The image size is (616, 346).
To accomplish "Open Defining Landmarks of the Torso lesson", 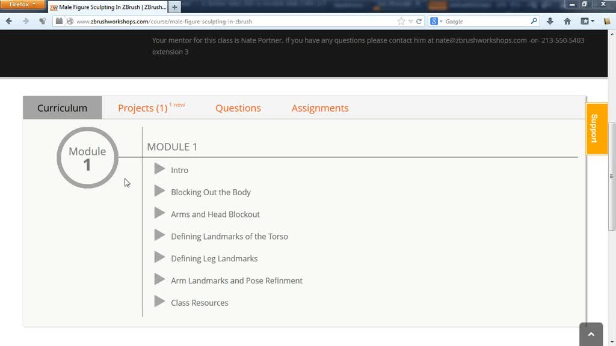I will (229, 236).
